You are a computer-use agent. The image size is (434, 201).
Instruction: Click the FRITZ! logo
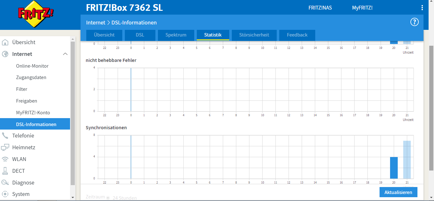coord(35,14)
